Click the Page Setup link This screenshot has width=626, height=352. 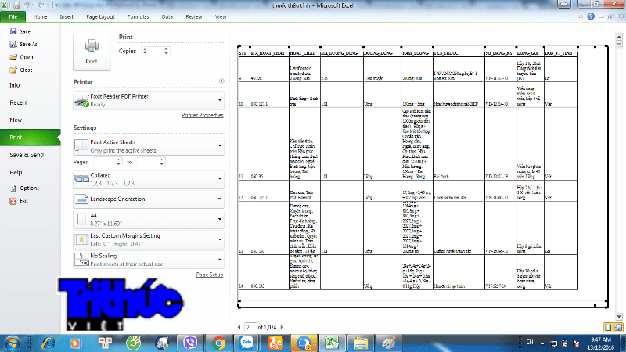click(210, 275)
